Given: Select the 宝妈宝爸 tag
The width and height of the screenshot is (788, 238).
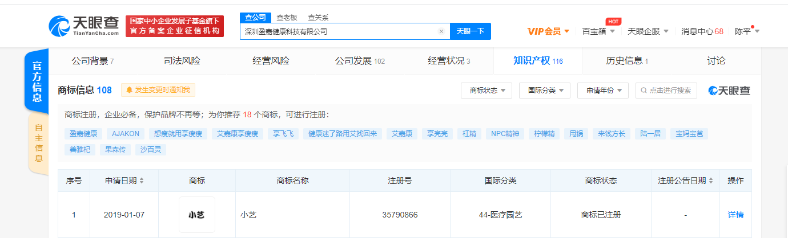Looking at the screenshot, I should point(689,134).
